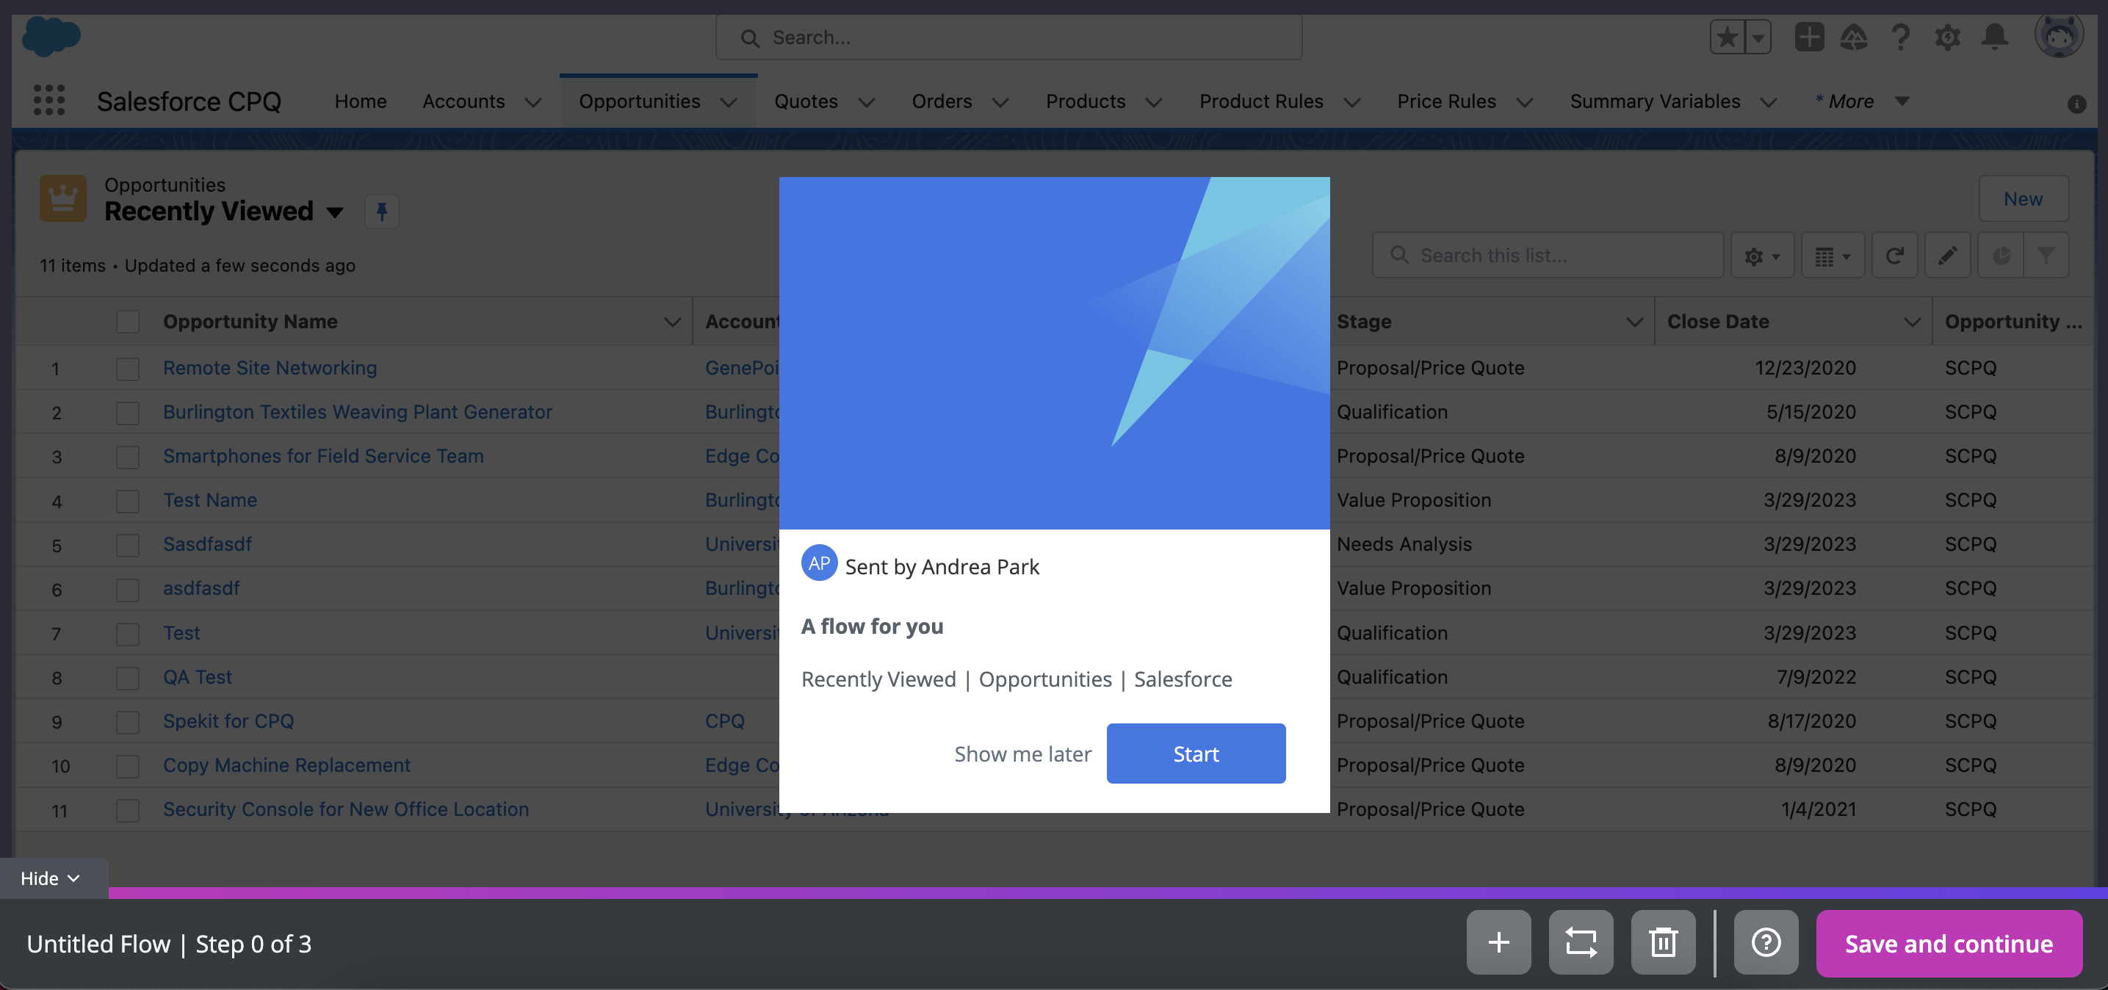Click the flow dialog banner image
The height and width of the screenshot is (990, 2108).
(x=1054, y=353)
